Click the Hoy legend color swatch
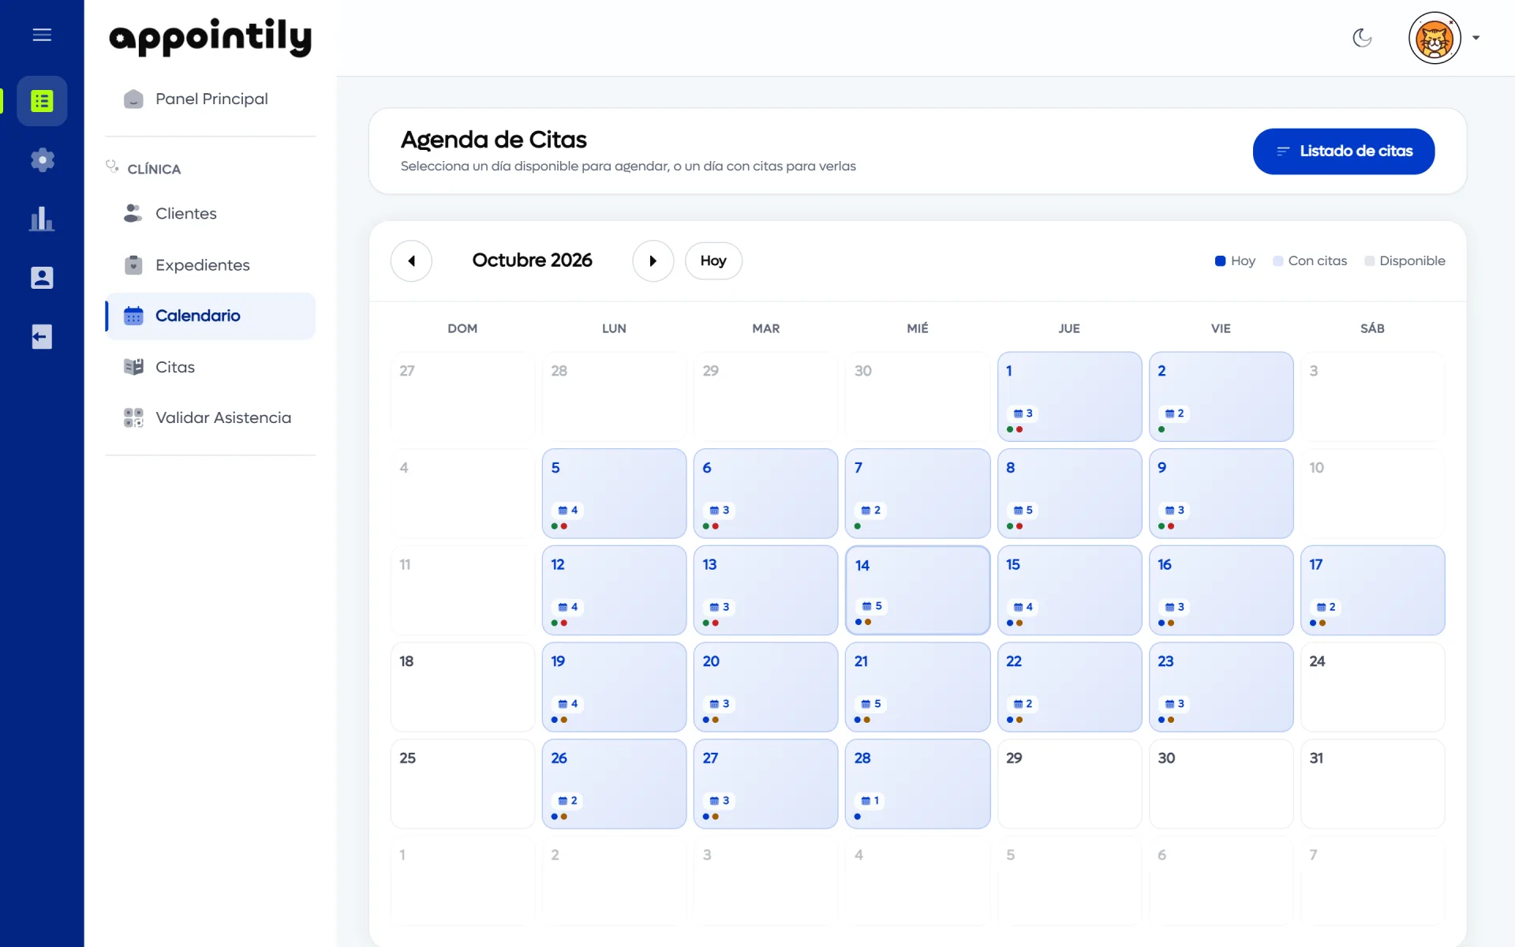1515x947 pixels. [x=1220, y=260]
